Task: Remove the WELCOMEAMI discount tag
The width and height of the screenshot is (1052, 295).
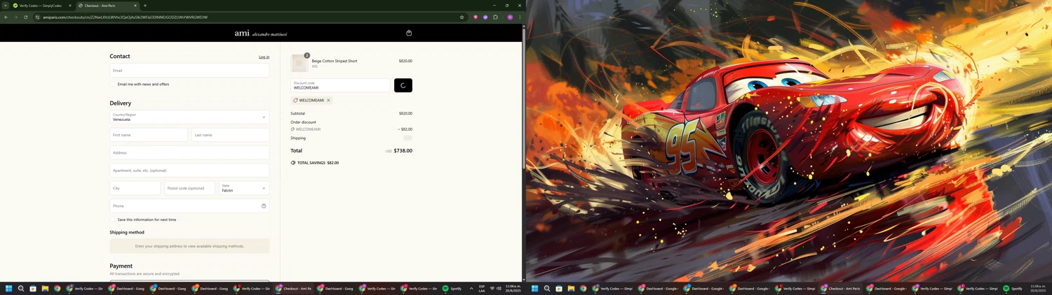Action: 328,101
